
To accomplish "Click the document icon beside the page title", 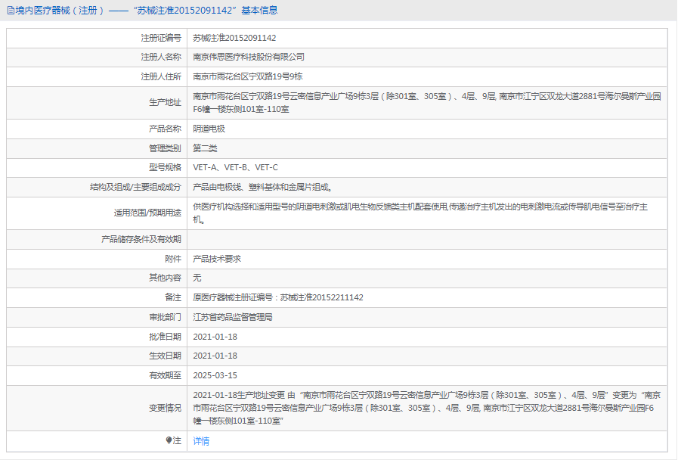I will [10, 11].
